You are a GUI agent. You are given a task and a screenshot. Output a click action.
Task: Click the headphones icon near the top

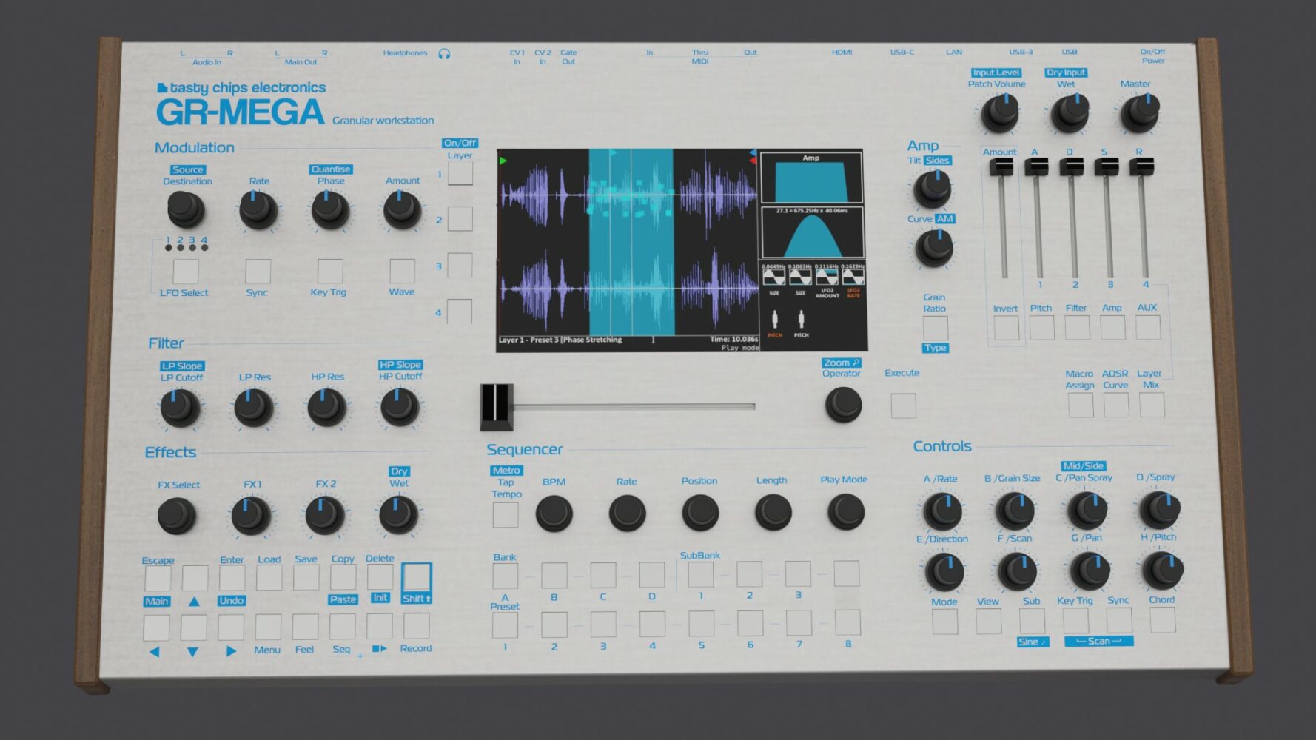pyautogui.click(x=444, y=53)
